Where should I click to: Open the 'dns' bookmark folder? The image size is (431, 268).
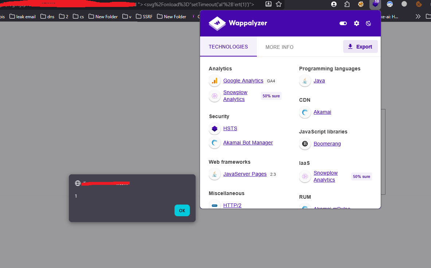pos(47,16)
